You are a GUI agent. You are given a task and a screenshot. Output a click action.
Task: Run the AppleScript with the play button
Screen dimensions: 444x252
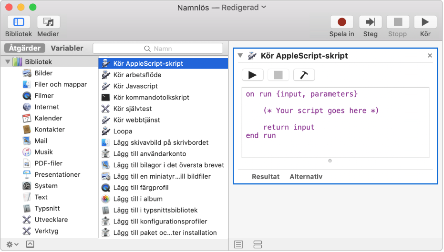point(253,75)
